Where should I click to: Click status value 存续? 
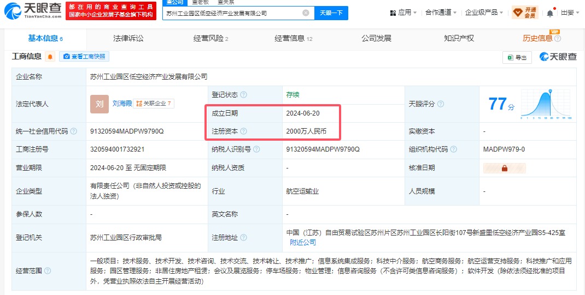click(292, 95)
